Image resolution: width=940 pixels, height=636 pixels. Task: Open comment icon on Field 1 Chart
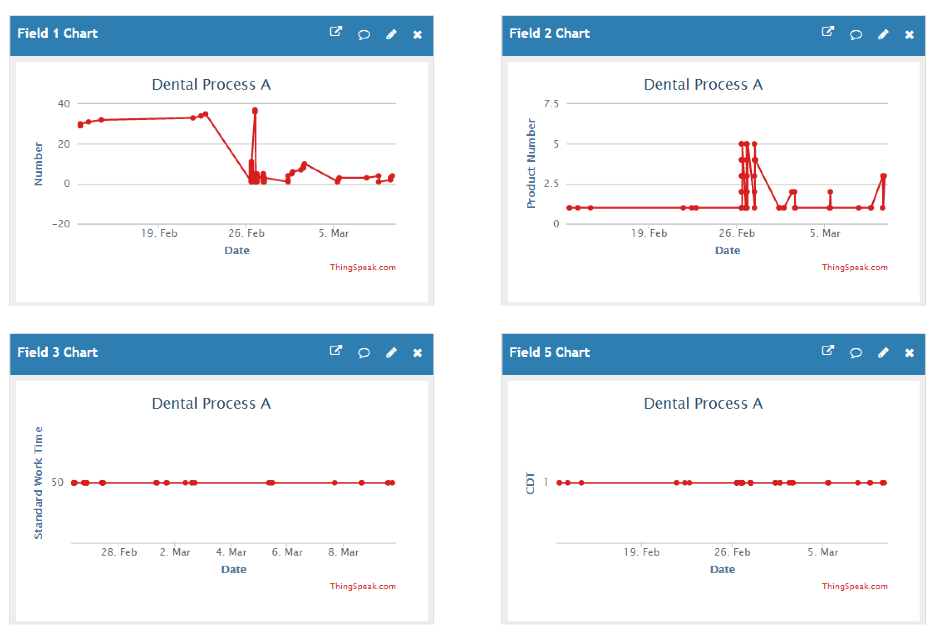(x=364, y=34)
